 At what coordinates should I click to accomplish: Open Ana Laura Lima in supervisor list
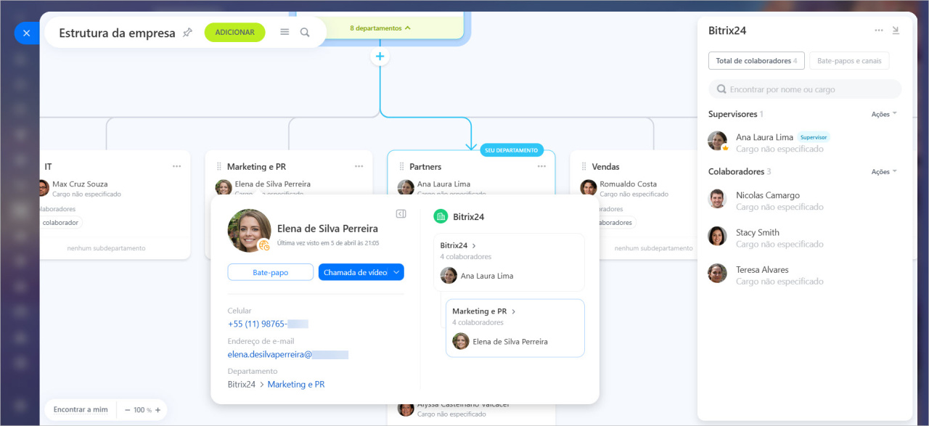pyautogui.click(x=764, y=136)
